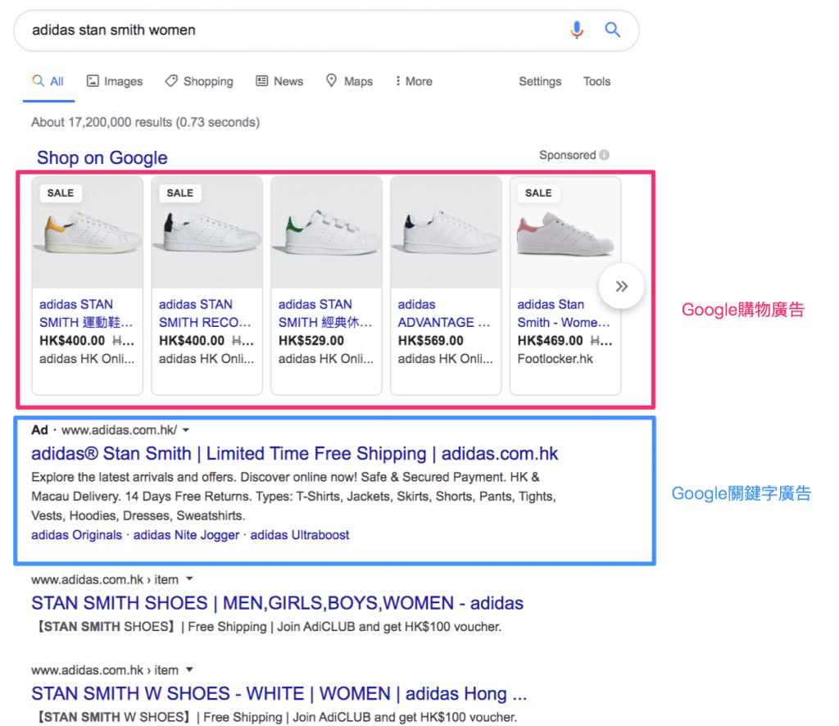The height and width of the screenshot is (726, 839).
Task: Click the HK$569.00 price
Action: 431,341
